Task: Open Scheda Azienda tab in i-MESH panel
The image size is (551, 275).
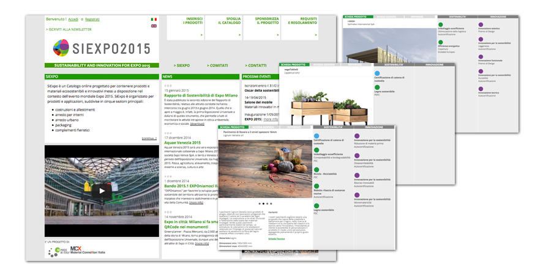Action: [x=388, y=16]
